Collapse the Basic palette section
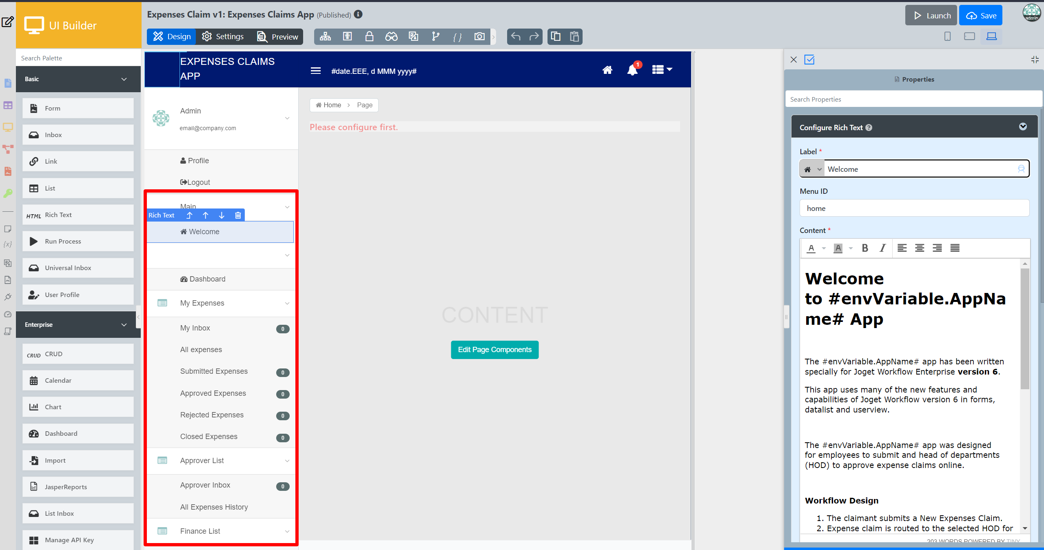 pos(124,79)
